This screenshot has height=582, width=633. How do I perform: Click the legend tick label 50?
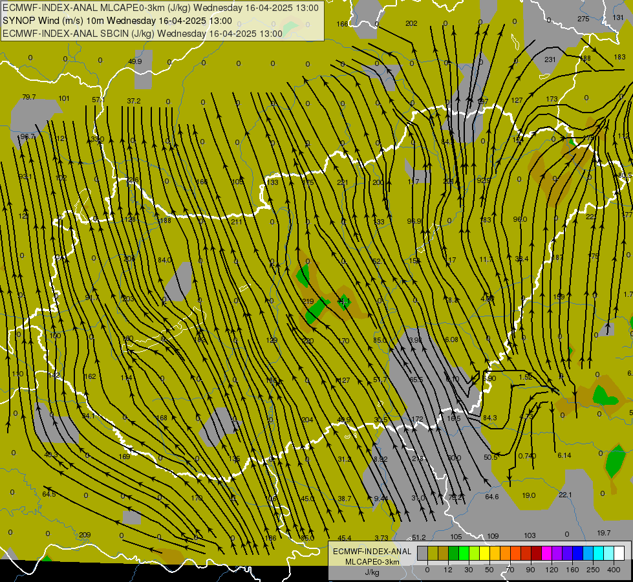click(x=489, y=570)
